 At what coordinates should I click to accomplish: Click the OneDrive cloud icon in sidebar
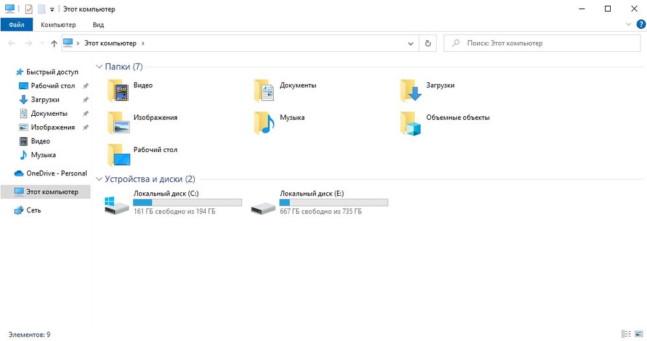pyautogui.click(x=19, y=173)
